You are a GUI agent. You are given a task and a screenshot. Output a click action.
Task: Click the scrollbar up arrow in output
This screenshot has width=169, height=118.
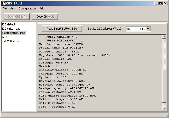pos(164,37)
